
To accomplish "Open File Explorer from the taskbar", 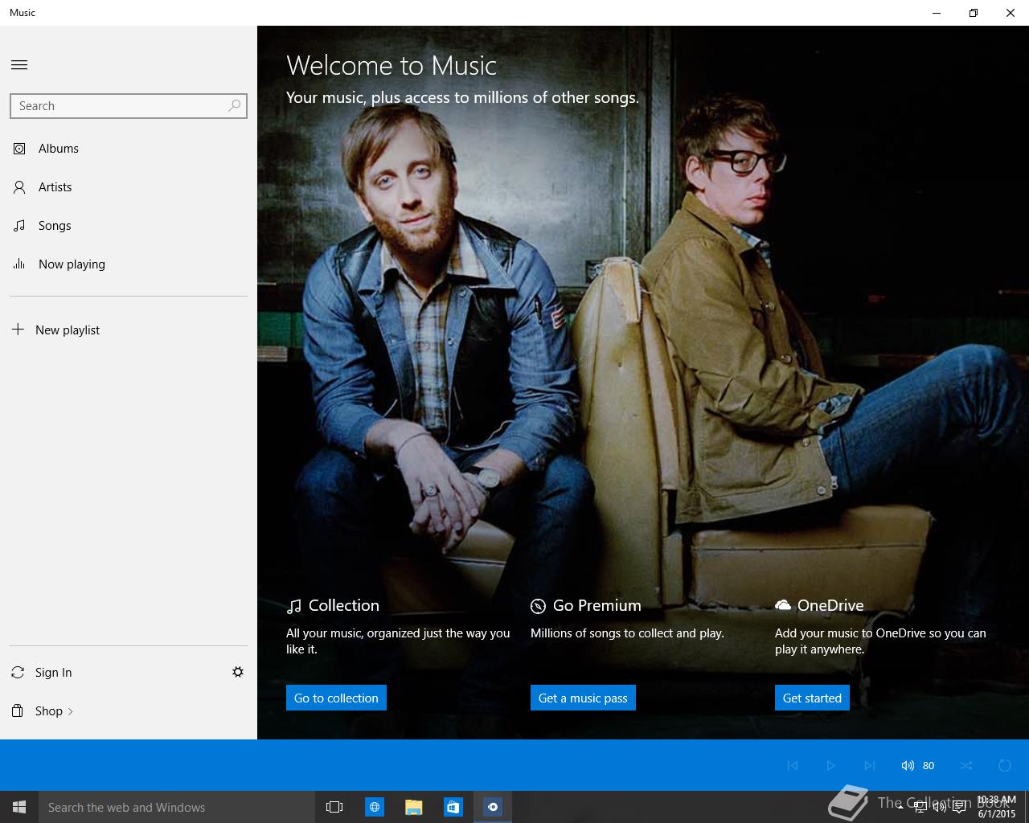I will pyautogui.click(x=414, y=807).
